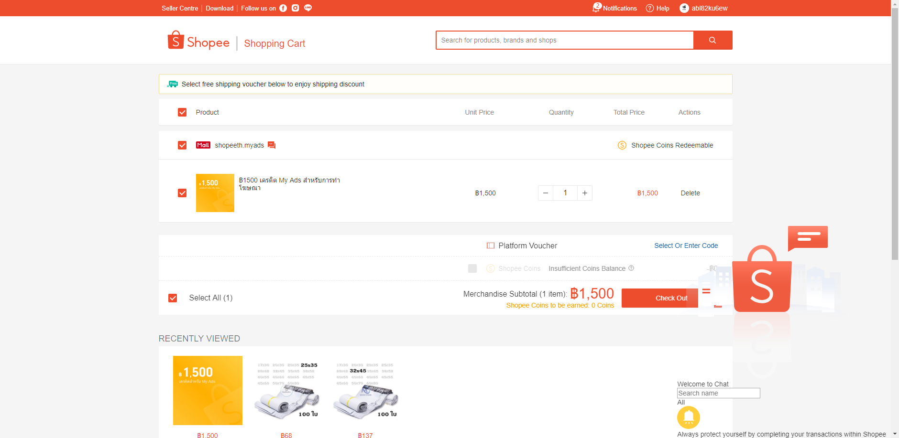Focus chat Search name field
Screen dimensions: 899x438
(x=719, y=393)
